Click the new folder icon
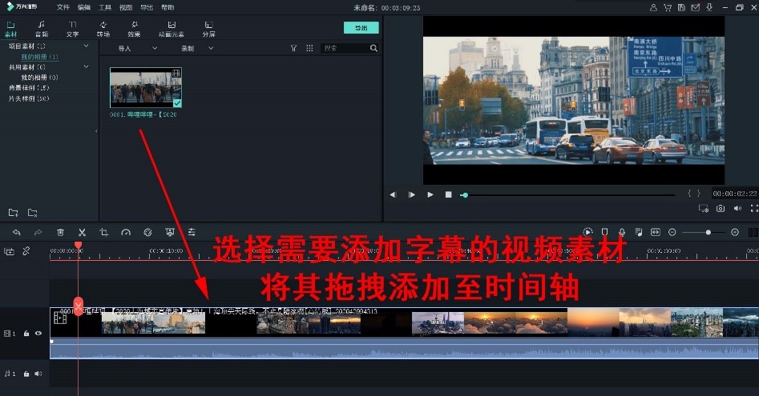 pyautogui.click(x=13, y=213)
